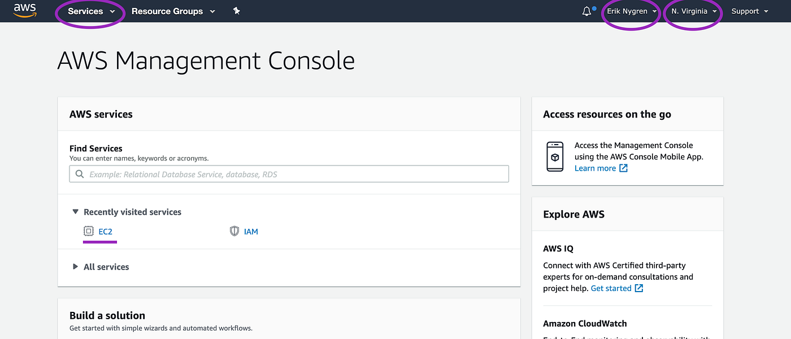Open the N. Virginia region selector
The image size is (791, 339).
coord(694,11)
